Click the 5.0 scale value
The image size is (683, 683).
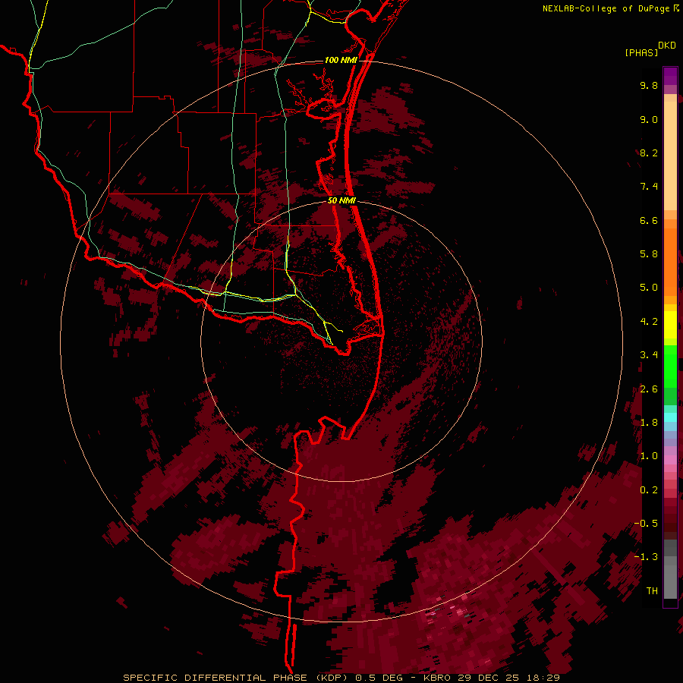tap(649, 288)
